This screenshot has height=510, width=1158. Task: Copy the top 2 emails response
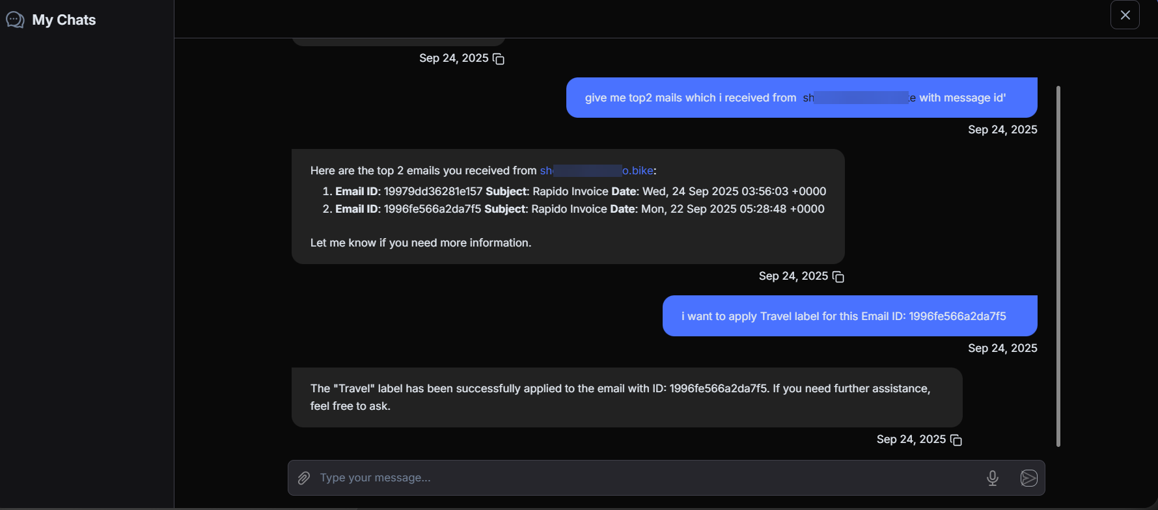click(838, 277)
